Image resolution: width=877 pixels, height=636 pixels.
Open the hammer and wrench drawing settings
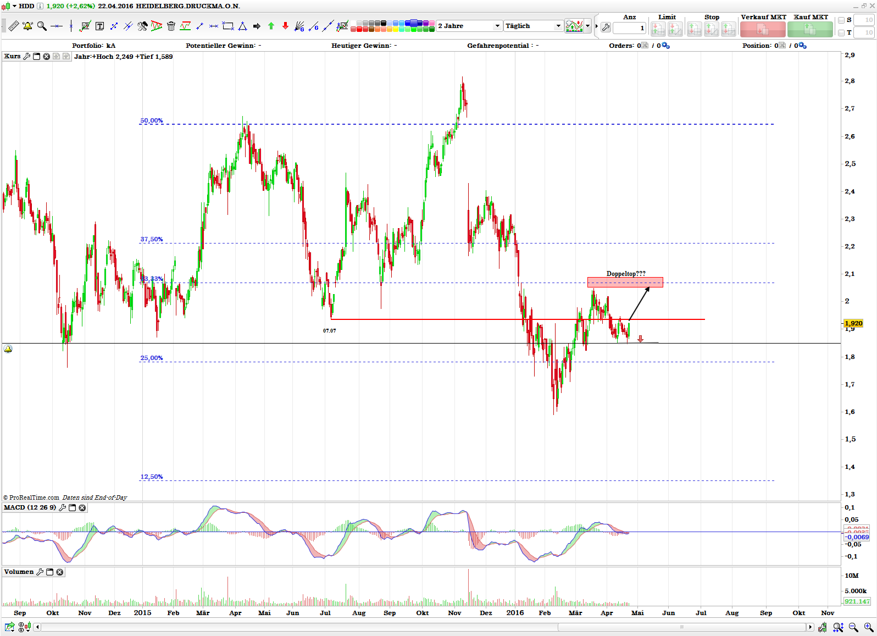pos(142,26)
